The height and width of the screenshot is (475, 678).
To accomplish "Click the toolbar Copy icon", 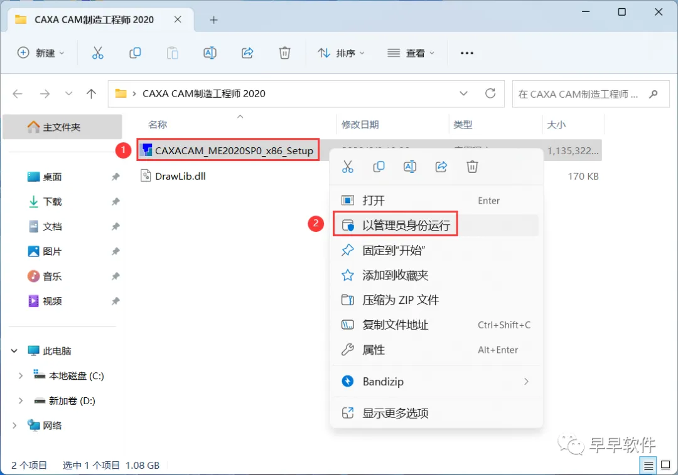I will pyautogui.click(x=135, y=53).
